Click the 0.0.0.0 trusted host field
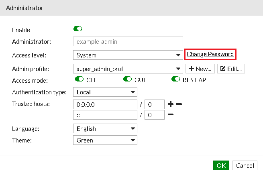Image resolution: width=263 pixels, height=175 pixels. pos(105,104)
